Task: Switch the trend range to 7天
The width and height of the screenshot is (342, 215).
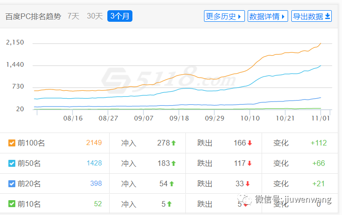Action: 73,16
